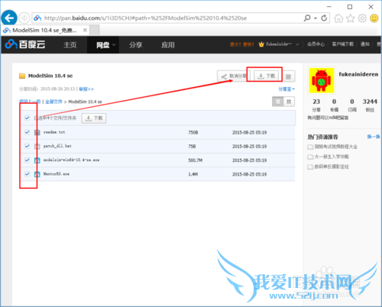Click the browser forward arrow
This screenshot has height=307, width=382.
point(24,18)
